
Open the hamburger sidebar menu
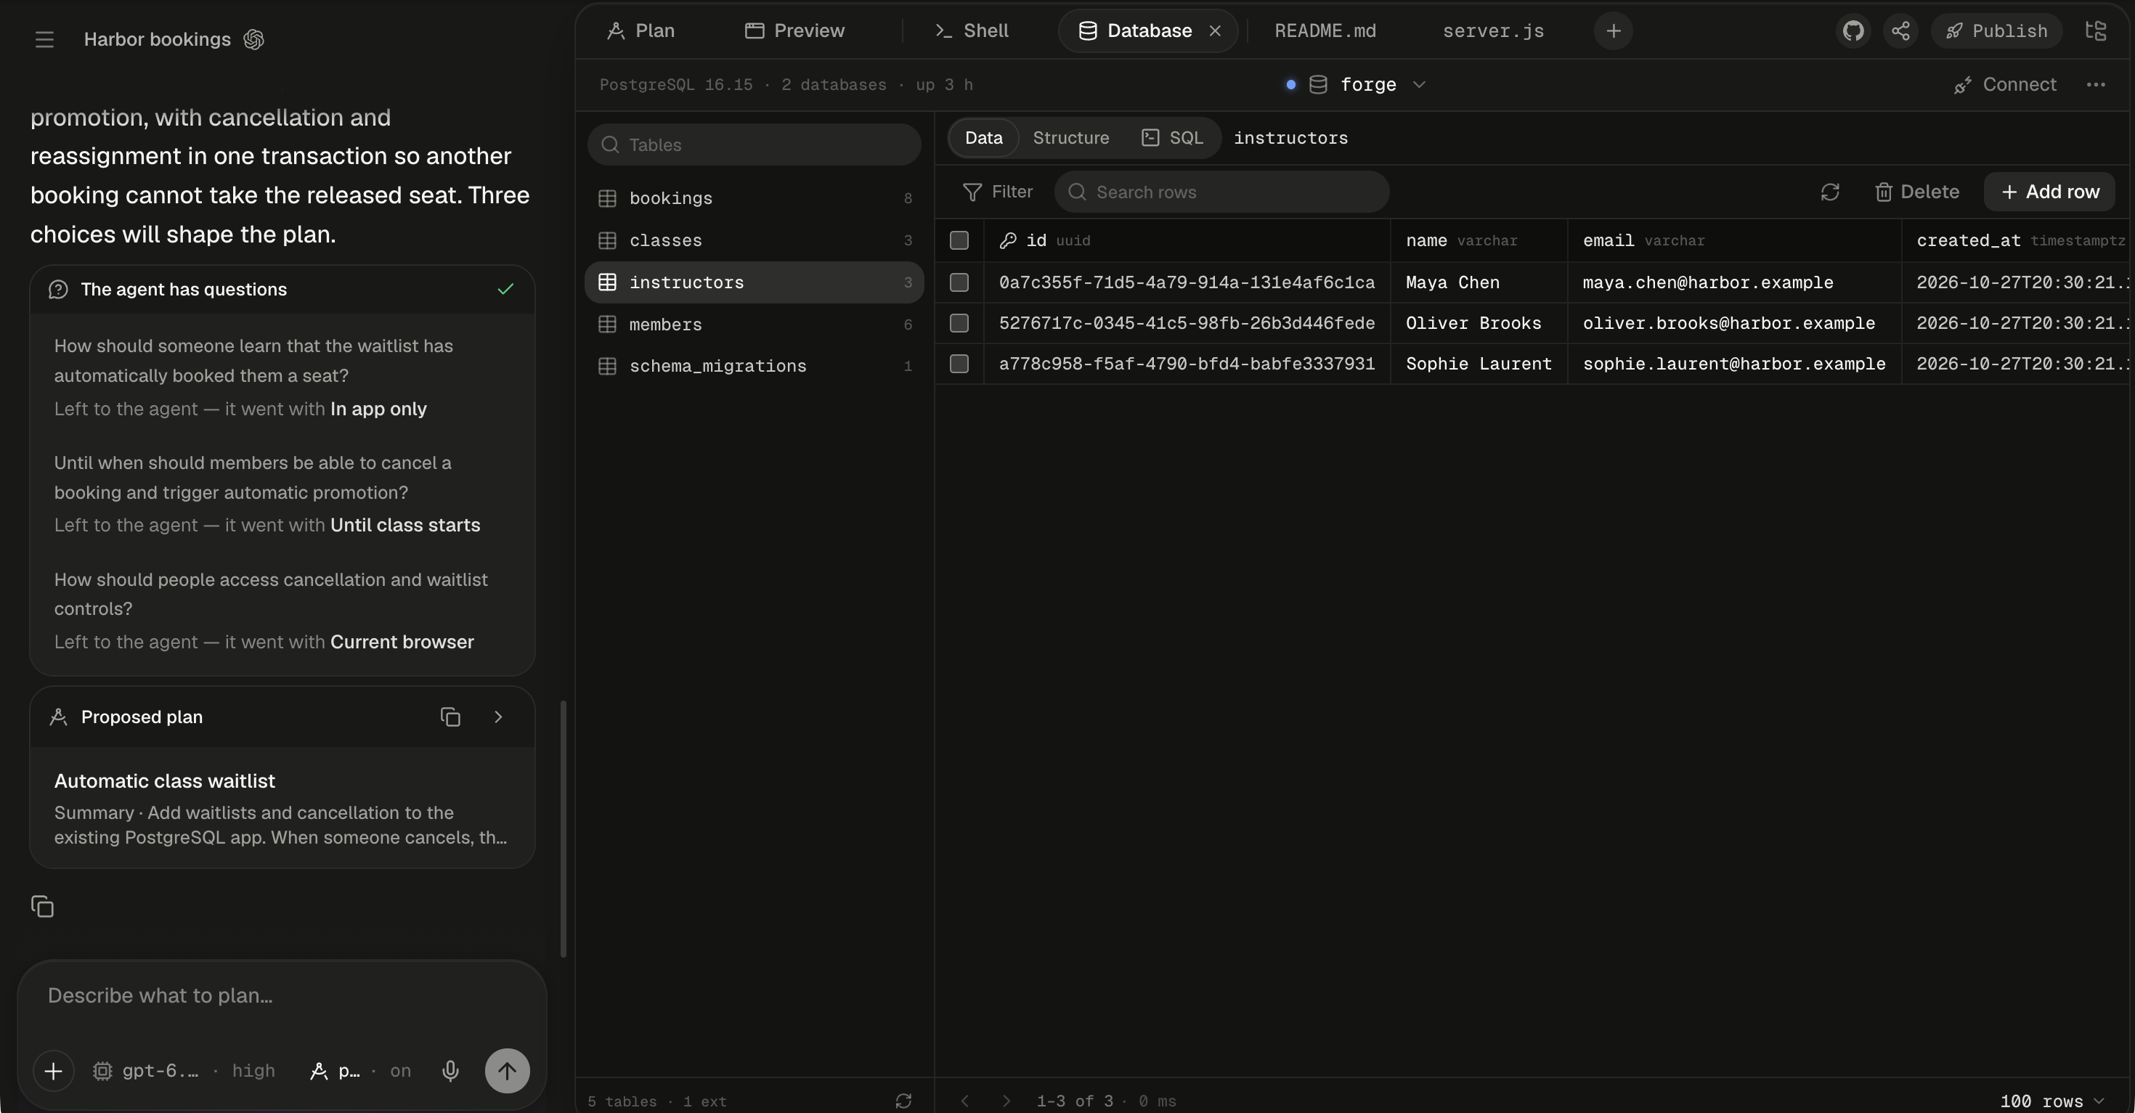pos(45,39)
